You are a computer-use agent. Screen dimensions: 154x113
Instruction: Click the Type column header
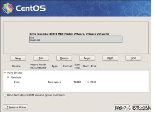[x=54, y=66]
